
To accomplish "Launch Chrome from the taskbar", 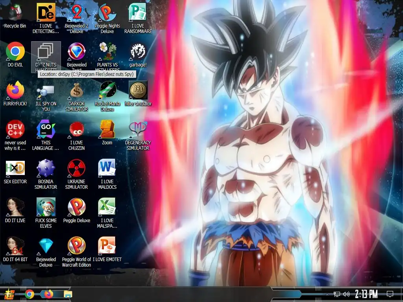I will pyautogui.click(x=29, y=294).
